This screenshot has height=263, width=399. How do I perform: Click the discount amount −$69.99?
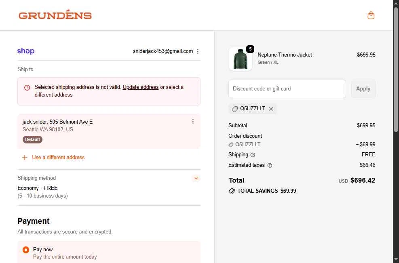click(x=366, y=145)
